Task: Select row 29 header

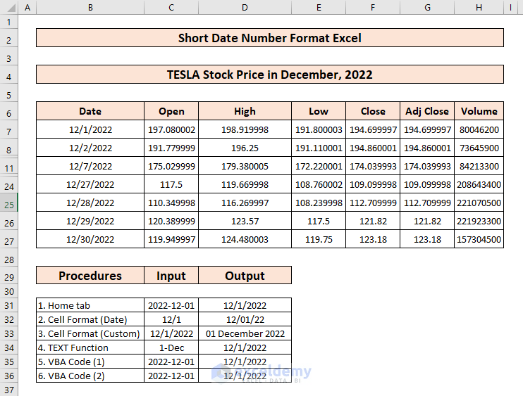Action: tap(9, 276)
